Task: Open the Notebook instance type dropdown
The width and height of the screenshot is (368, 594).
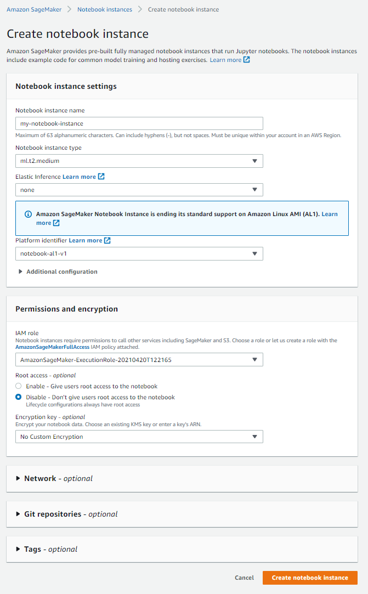Action: (x=139, y=161)
